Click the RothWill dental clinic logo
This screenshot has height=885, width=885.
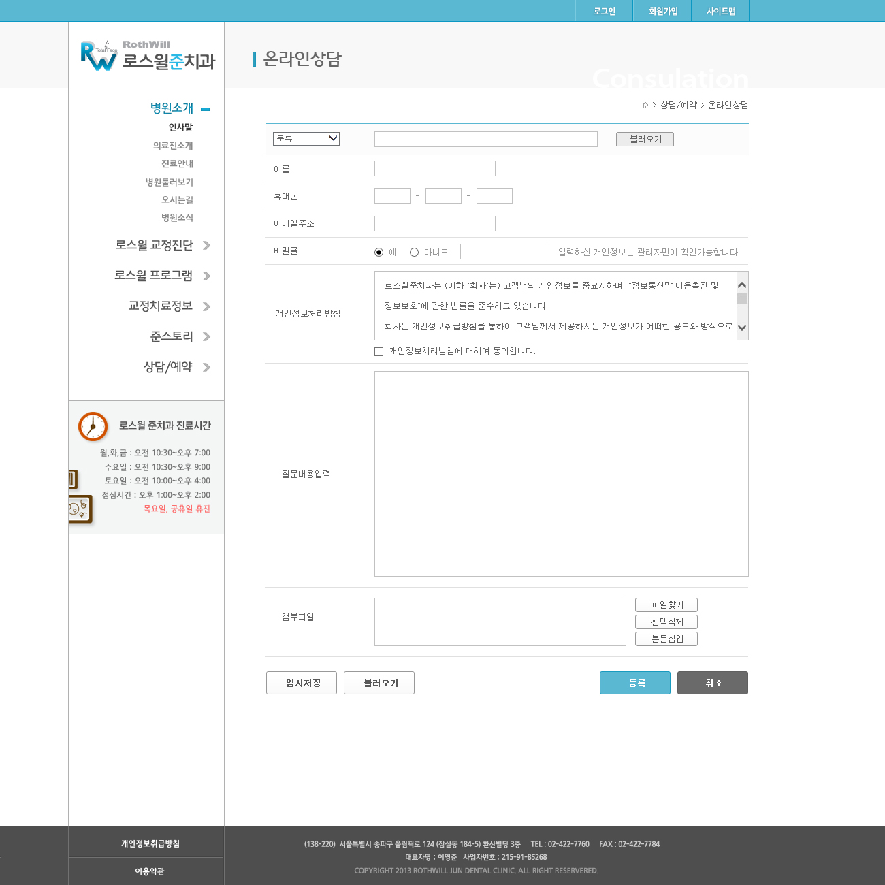pyautogui.click(x=147, y=56)
